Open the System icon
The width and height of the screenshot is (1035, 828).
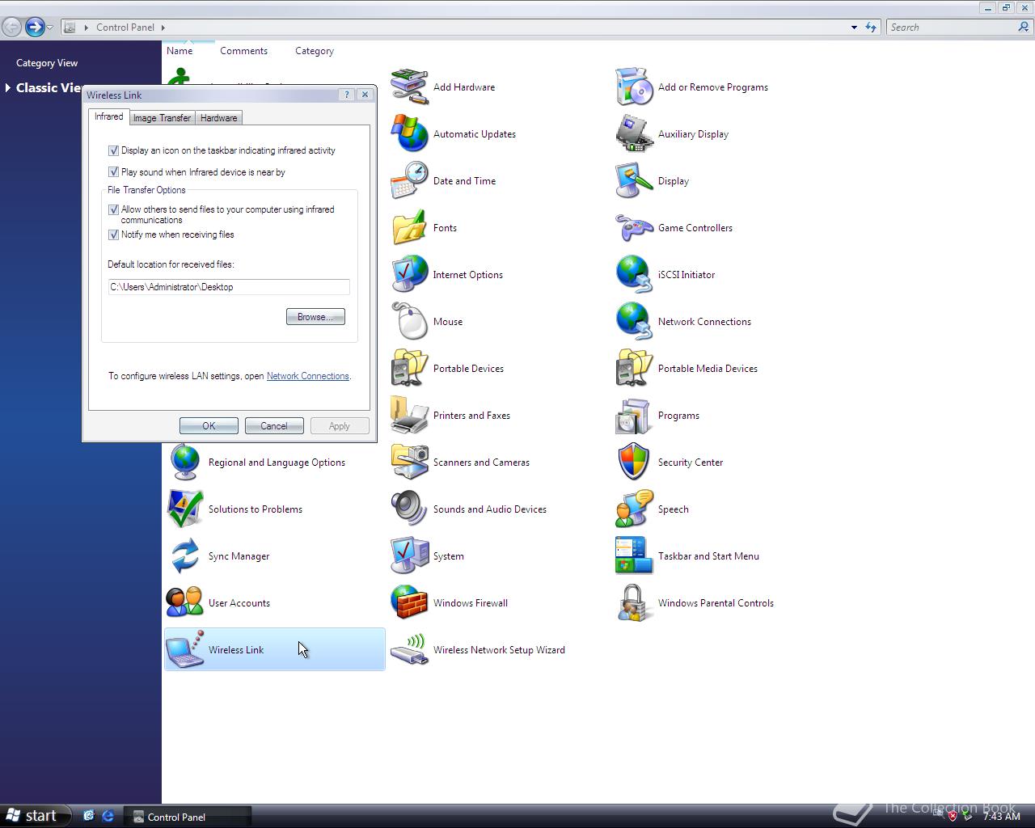point(409,556)
